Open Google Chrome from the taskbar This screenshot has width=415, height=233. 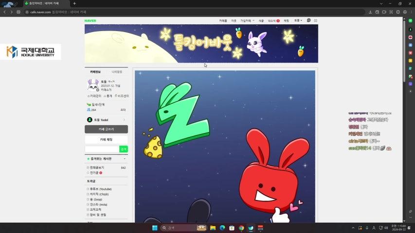pyautogui.click(x=241, y=228)
